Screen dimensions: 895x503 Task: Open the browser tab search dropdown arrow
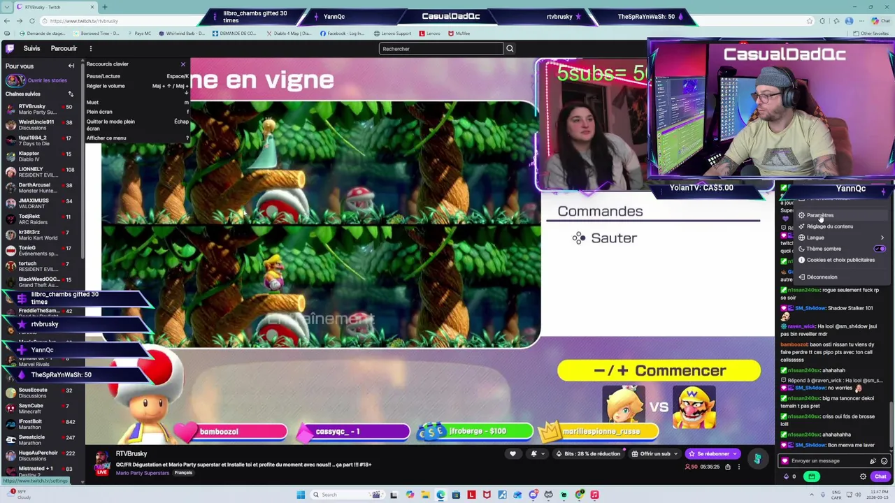[8, 7]
